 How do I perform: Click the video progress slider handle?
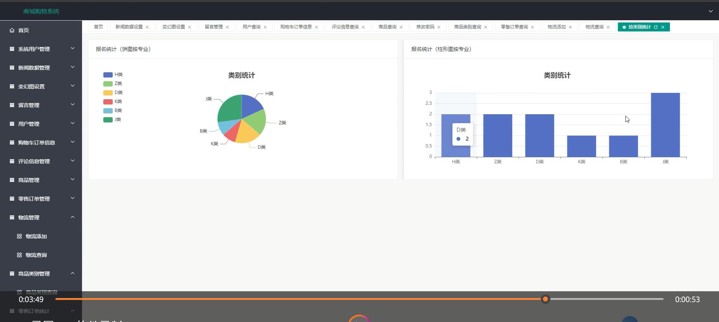pyautogui.click(x=546, y=299)
